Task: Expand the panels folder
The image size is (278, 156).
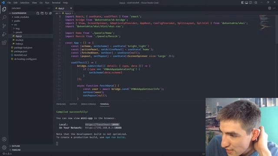Action: [x=31, y=32]
